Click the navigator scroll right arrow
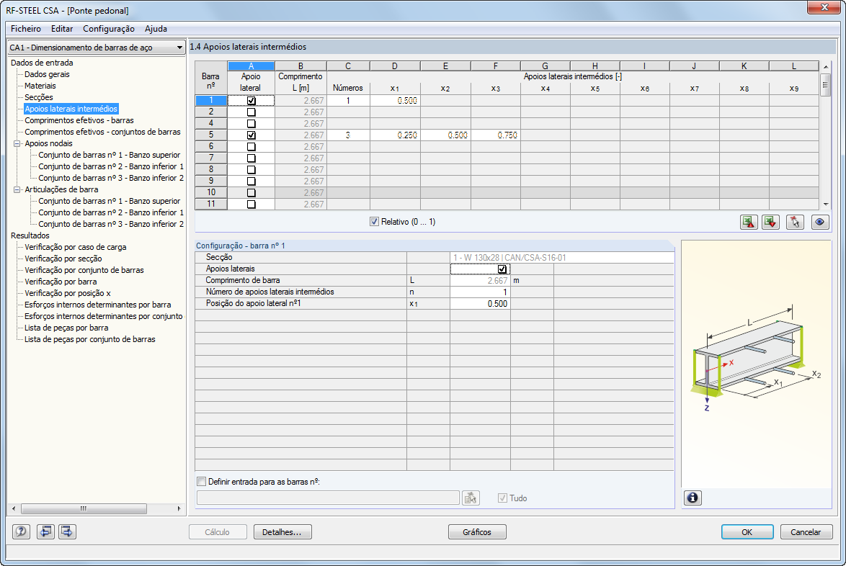 (179, 508)
